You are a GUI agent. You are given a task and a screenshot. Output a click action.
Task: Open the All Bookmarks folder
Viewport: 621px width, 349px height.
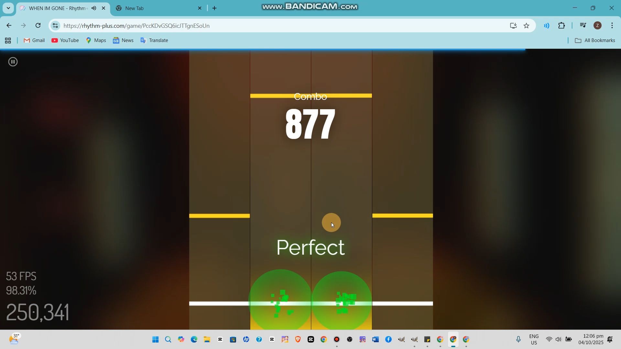[594, 40]
